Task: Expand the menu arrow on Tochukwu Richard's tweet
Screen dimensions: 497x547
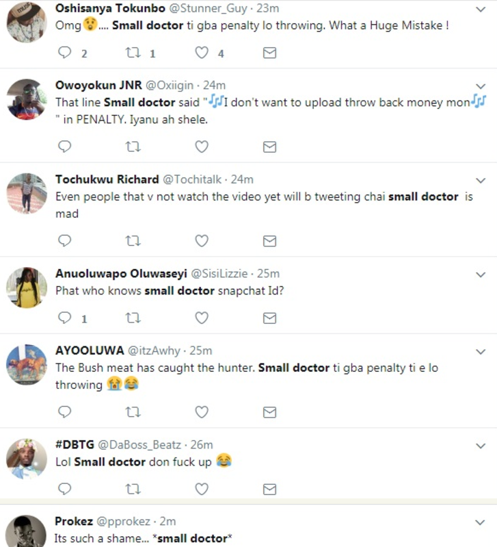Action: point(481,179)
